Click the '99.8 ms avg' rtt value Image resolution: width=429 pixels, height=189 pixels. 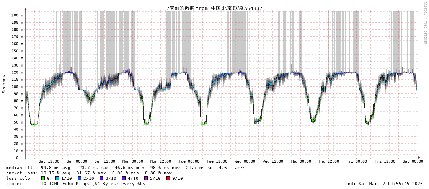click(x=55, y=168)
